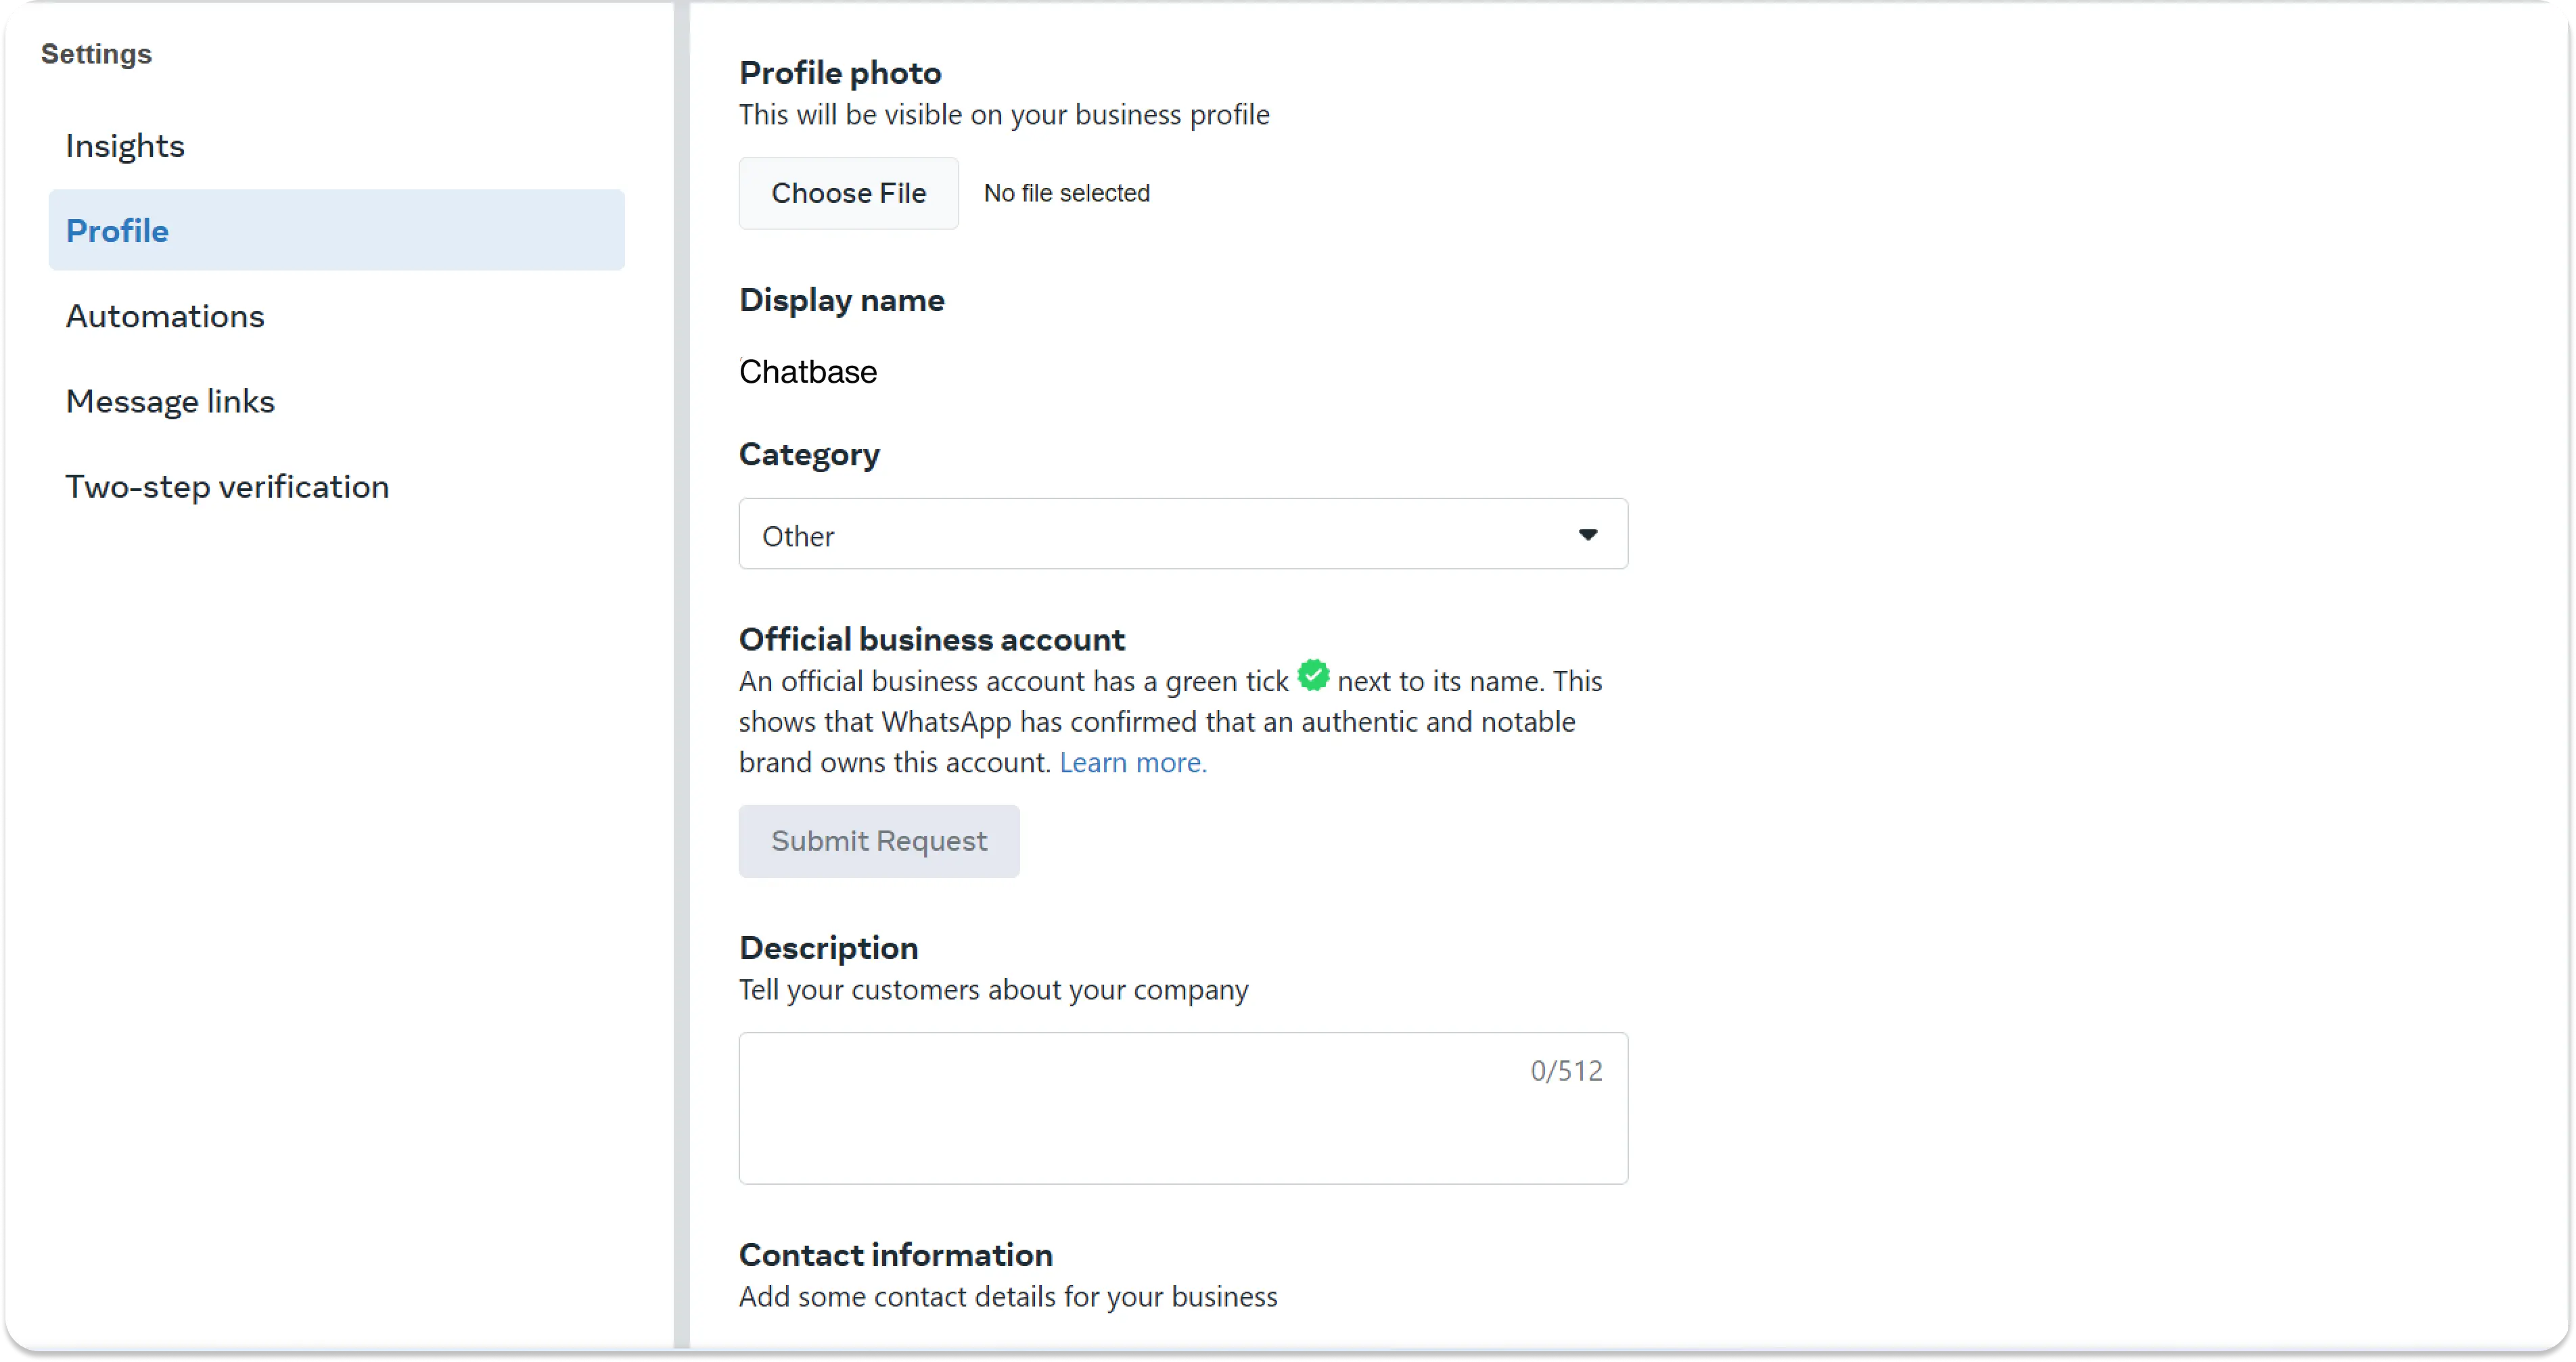Click the Official business account heading
This screenshot has height=1362, width=2576.
pos(931,639)
